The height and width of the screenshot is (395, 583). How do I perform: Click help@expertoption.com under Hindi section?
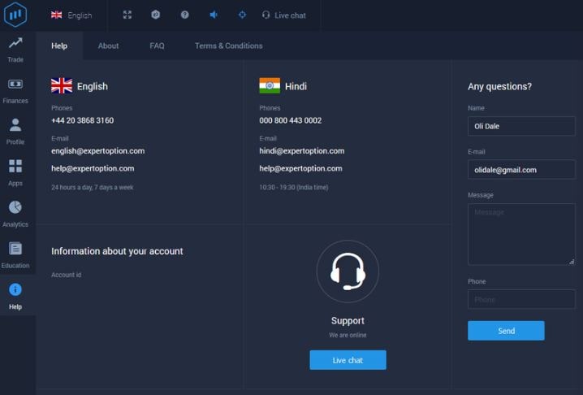tap(300, 168)
